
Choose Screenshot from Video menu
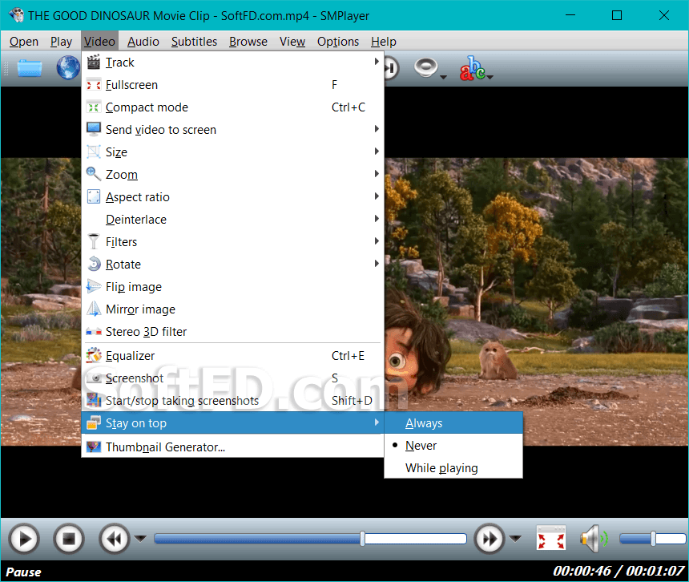click(x=232, y=378)
